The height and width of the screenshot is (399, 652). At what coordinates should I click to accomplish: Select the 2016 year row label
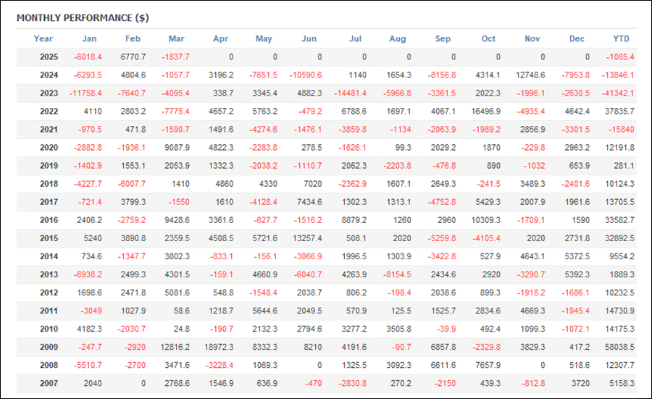(49, 220)
